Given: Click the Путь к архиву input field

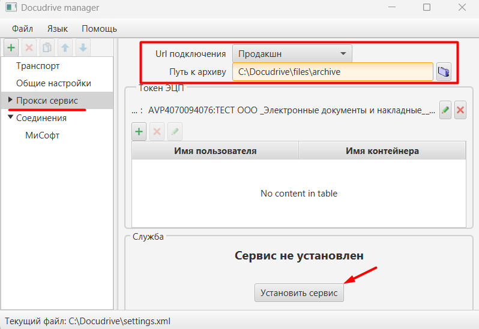Looking at the screenshot, I should coord(333,72).
